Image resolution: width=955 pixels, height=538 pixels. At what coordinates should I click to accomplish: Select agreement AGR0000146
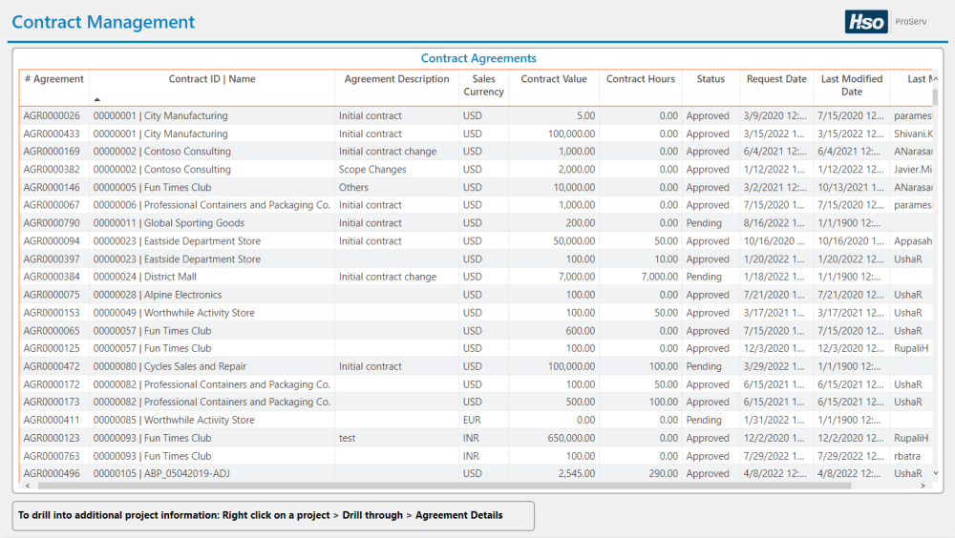pyautogui.click(x=52, y=188)
